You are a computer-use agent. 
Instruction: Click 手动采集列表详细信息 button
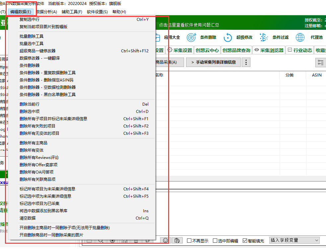(213, 62)
